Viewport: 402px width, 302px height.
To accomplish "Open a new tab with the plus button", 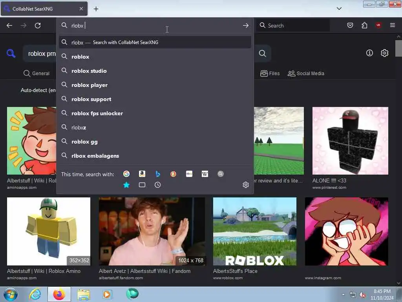I will 96,9.
